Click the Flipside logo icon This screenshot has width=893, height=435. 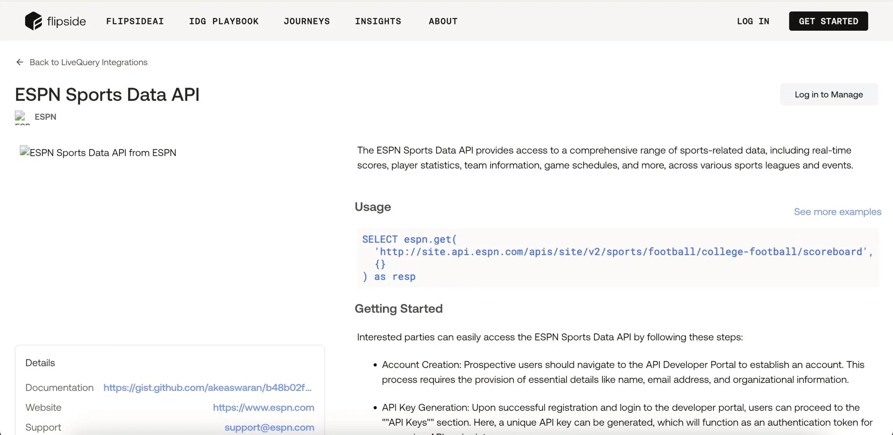33,21
